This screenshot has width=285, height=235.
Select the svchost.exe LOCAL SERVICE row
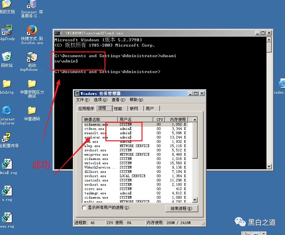[x=135, y=176]
